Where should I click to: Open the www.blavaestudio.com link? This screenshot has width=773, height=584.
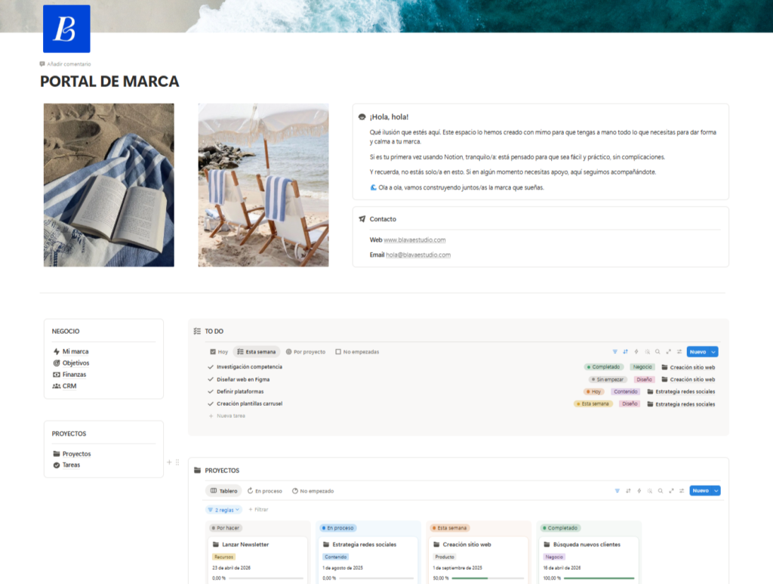(414, 239)
